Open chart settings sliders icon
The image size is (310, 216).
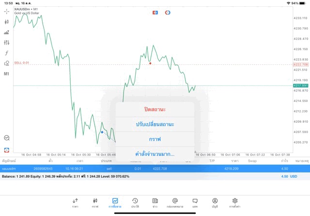[x=7, y=43]
